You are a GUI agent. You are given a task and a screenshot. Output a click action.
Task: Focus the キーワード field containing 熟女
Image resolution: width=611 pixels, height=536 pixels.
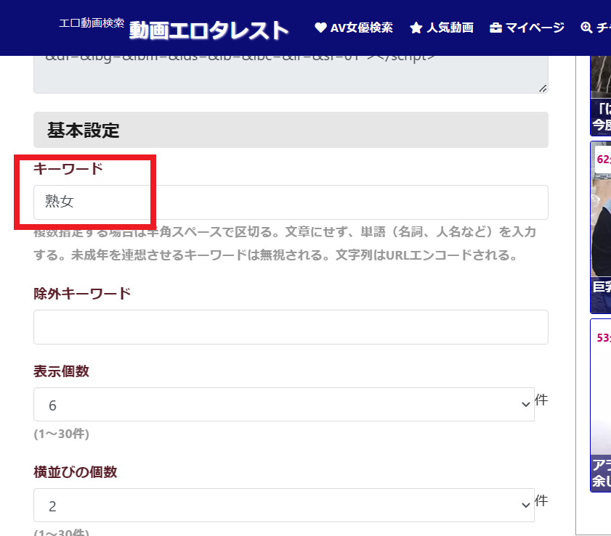click(291, 202)
